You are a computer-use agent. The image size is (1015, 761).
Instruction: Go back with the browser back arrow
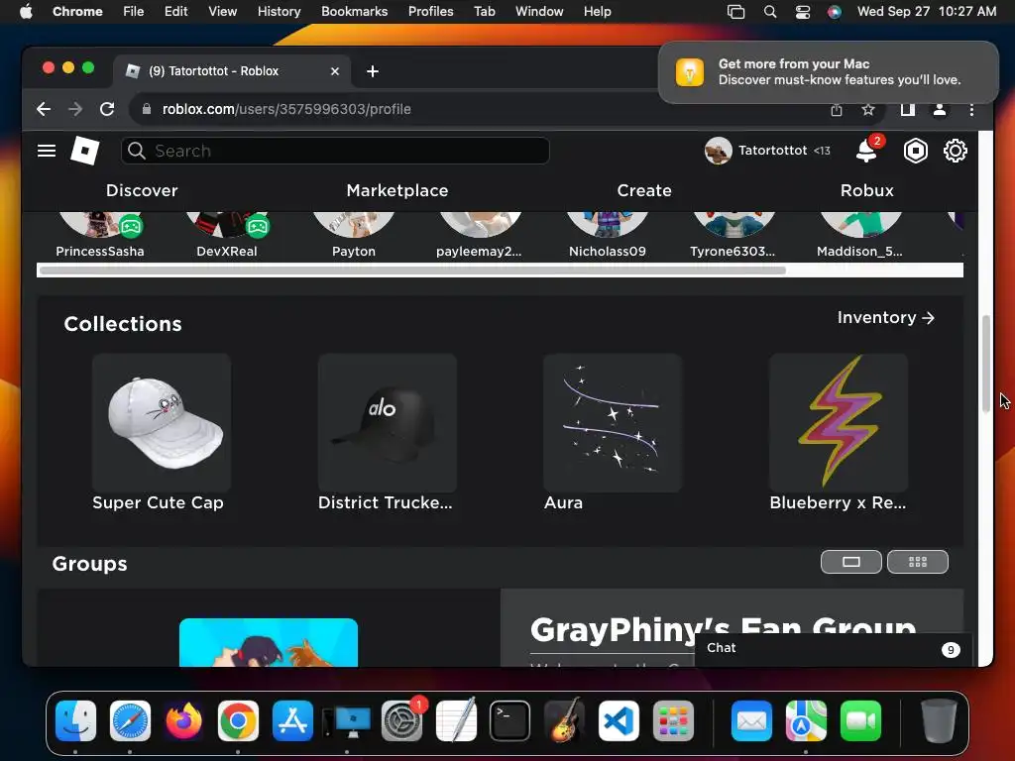pos(44,109)
